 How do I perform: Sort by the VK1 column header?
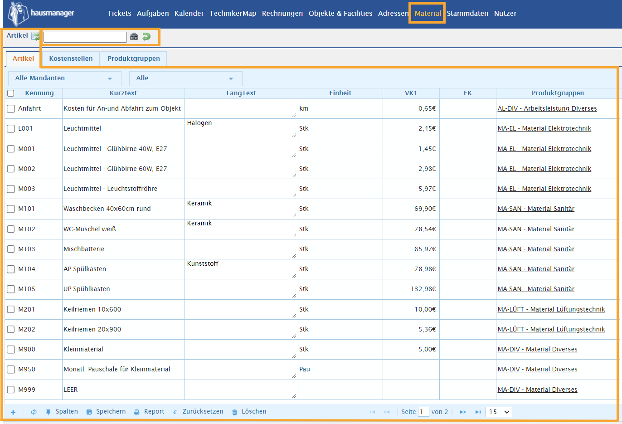click(411, 93)
